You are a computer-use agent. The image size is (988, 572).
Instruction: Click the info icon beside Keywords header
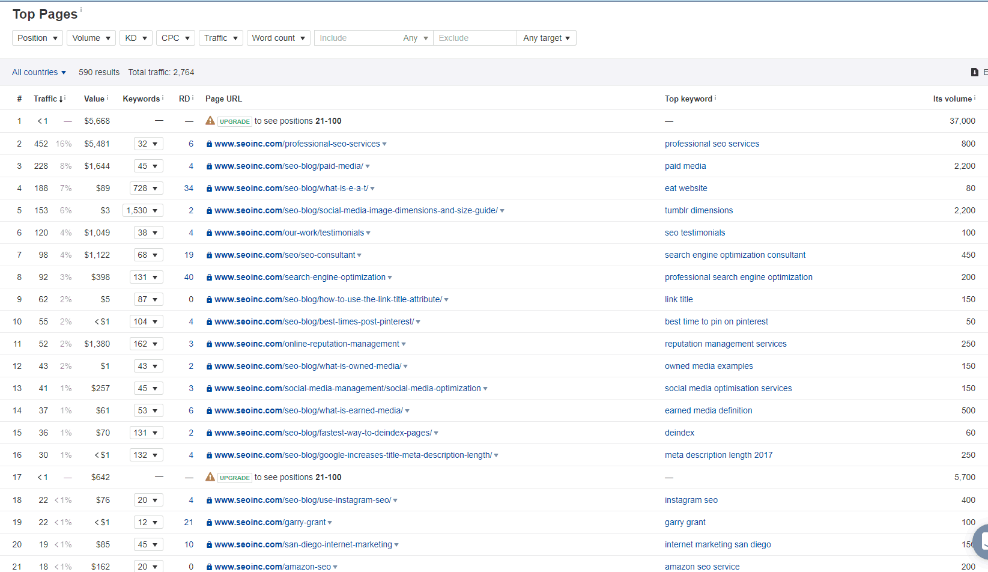(x=162, y=96)
